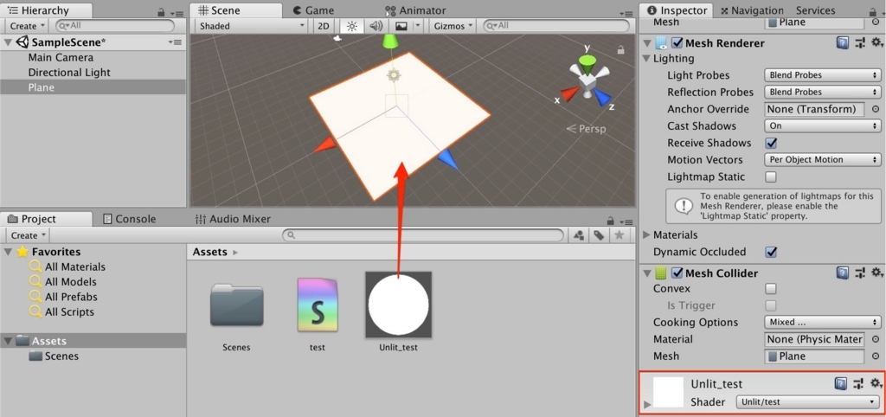This screenshot has height=417, width=886.
Task: Switch to the Navigation tab
Action: pos(751,10)
